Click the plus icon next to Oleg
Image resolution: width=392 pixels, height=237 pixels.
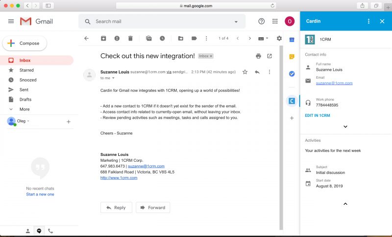pos(69,122)
